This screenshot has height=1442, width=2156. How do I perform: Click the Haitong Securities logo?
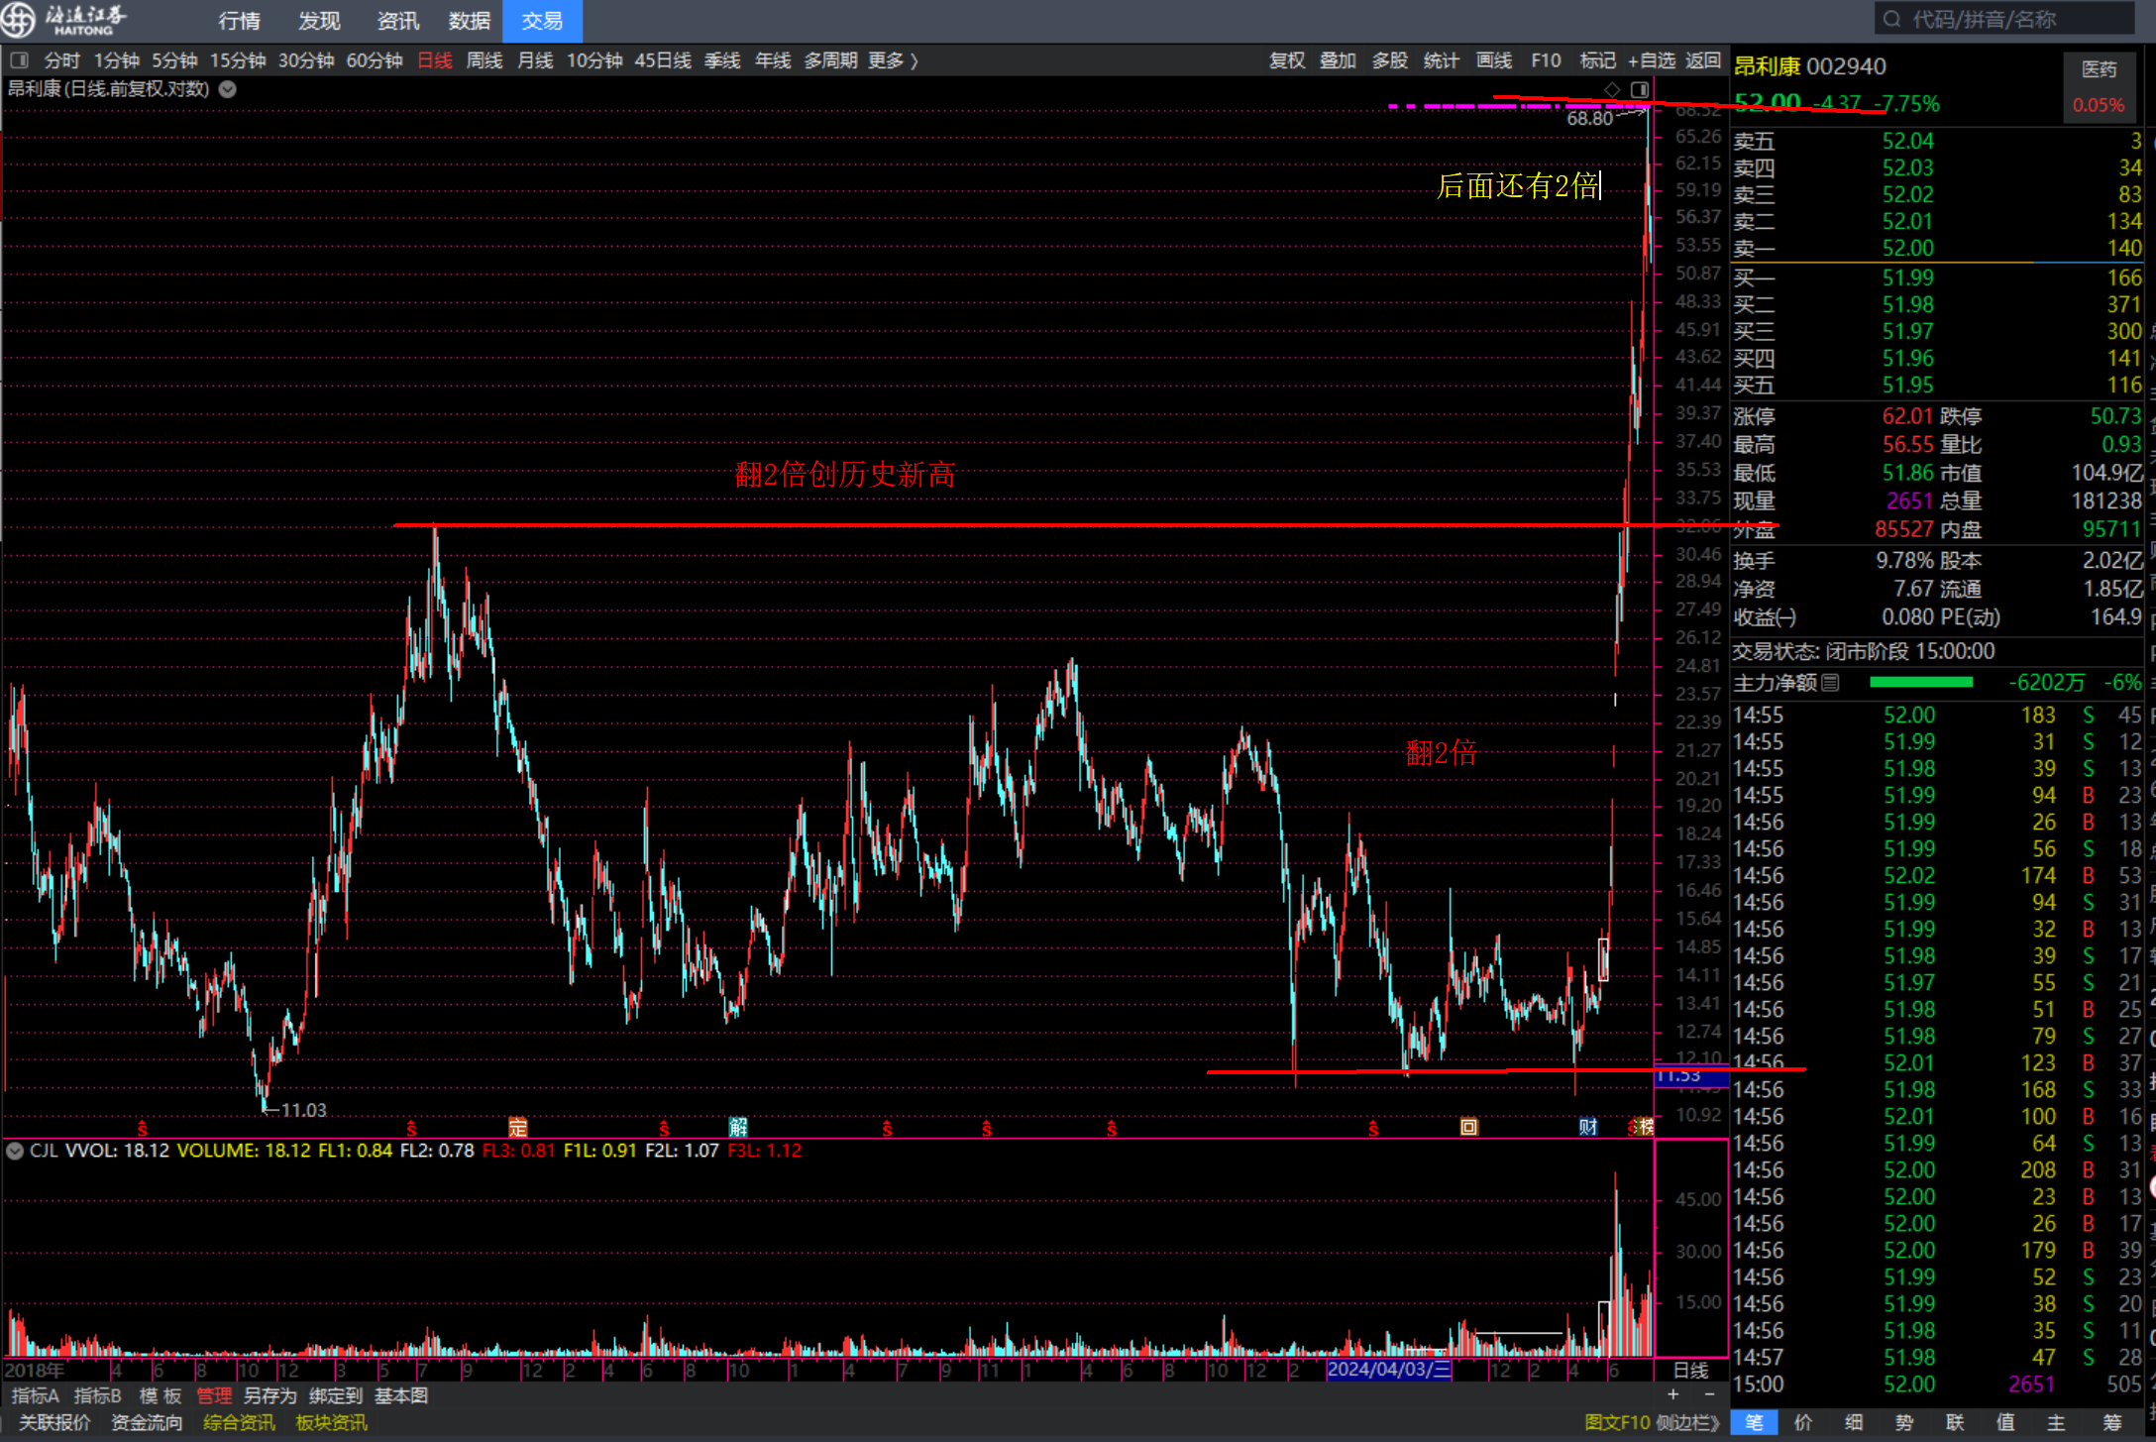click(x=65, y=20)
